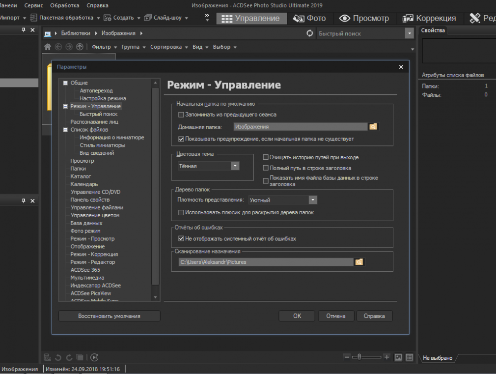Go forward with the right arrow icon
The image size is (496, 374).
(x=69, y=47)
